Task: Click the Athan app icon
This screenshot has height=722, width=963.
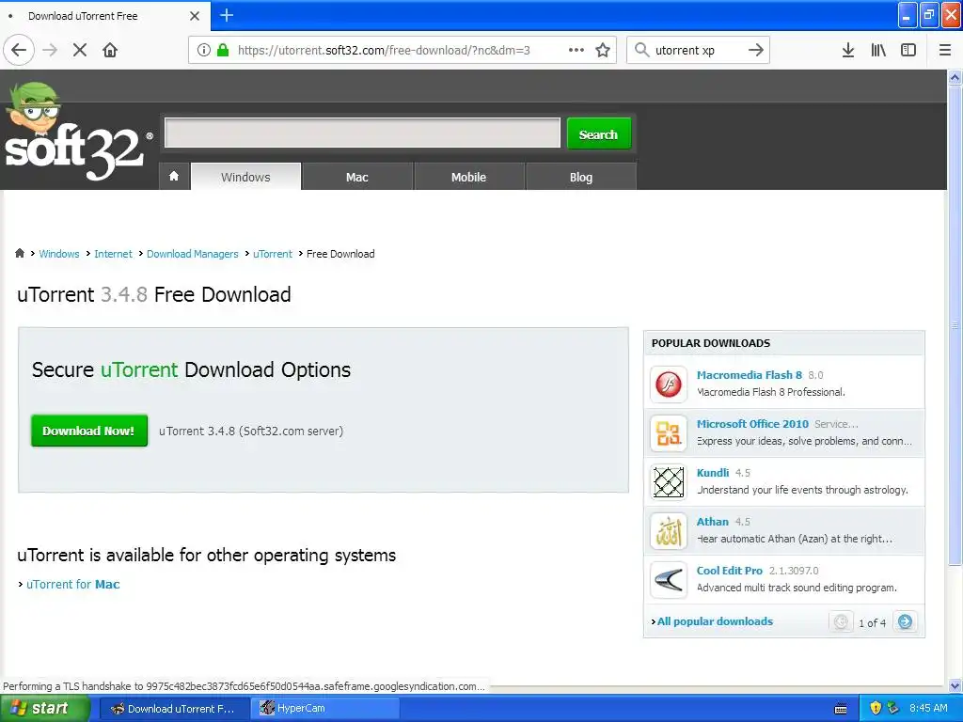Action: tap(669, 531)
